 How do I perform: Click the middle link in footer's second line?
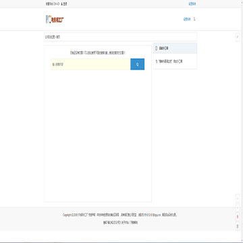point(126,223)
